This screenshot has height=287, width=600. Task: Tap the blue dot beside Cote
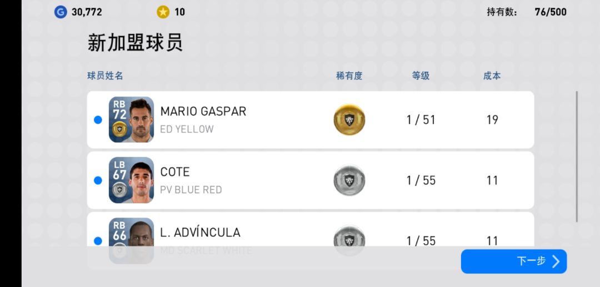click(98, 180)
